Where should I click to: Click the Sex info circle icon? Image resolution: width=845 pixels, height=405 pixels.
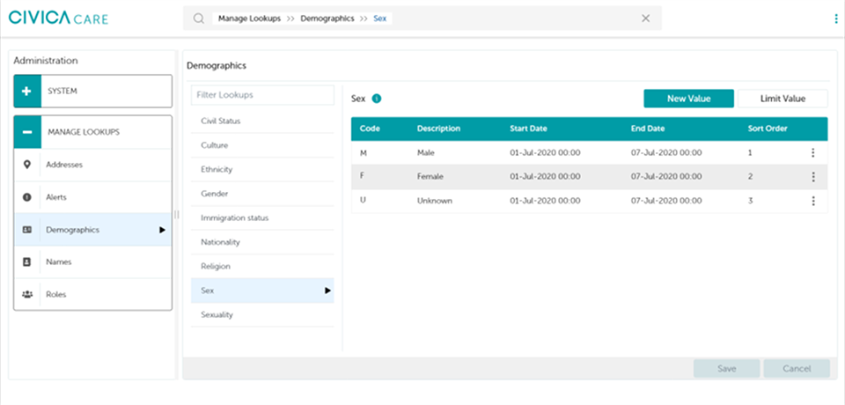pyautogui.click(x=377, y=99)
